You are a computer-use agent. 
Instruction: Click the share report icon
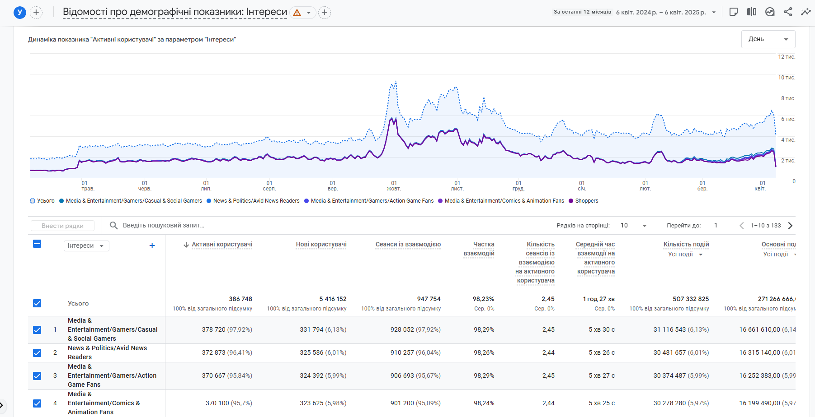[788, 12]
